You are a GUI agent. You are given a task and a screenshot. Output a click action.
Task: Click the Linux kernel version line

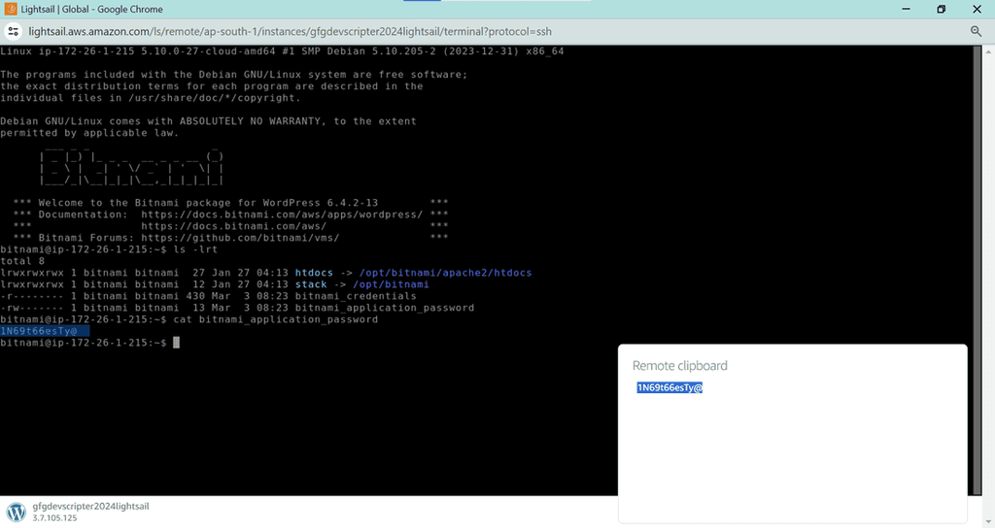[282, 51]
